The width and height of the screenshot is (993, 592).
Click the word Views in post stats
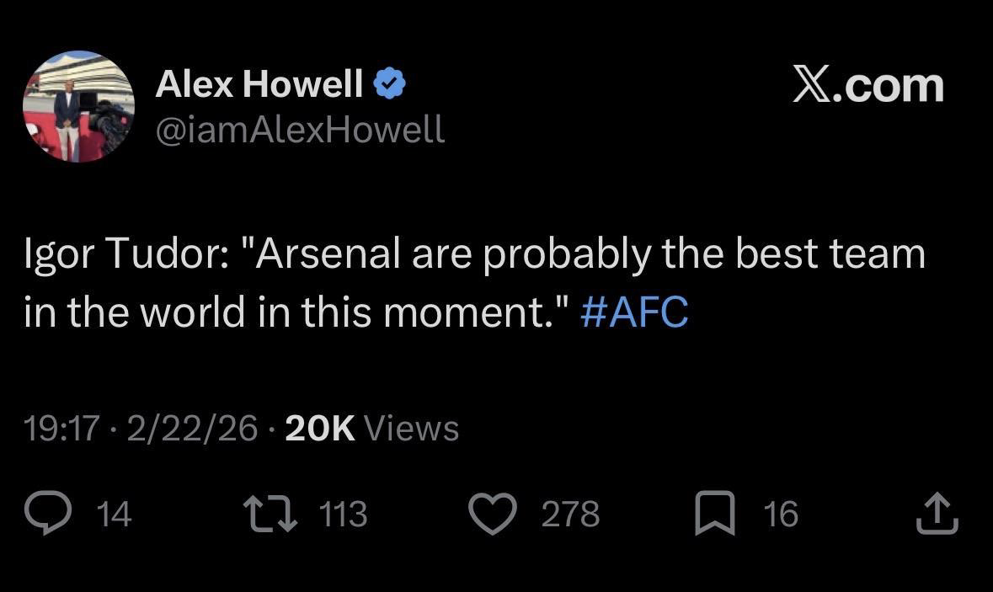tap(412, 428)
